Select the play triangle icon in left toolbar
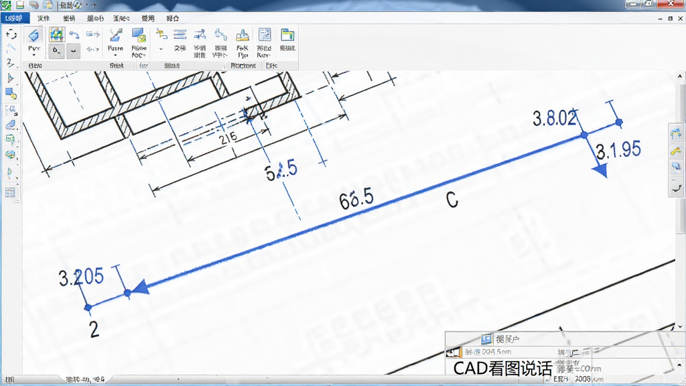 11,78
